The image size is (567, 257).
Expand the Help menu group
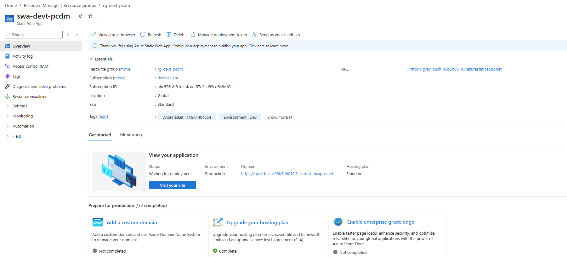(x=8, y=136)
